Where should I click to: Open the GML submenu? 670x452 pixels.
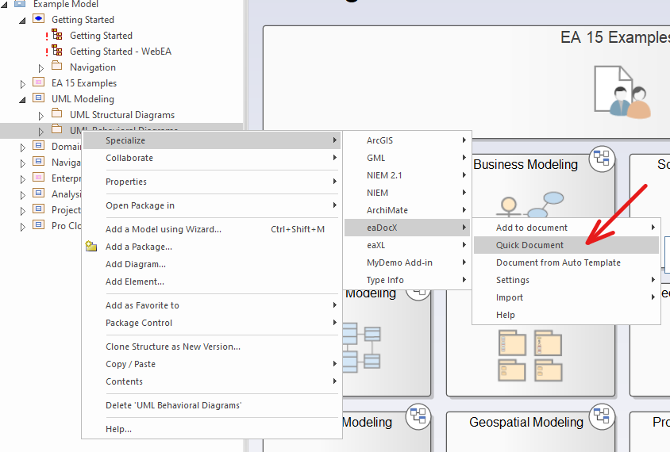coord(407,158)
